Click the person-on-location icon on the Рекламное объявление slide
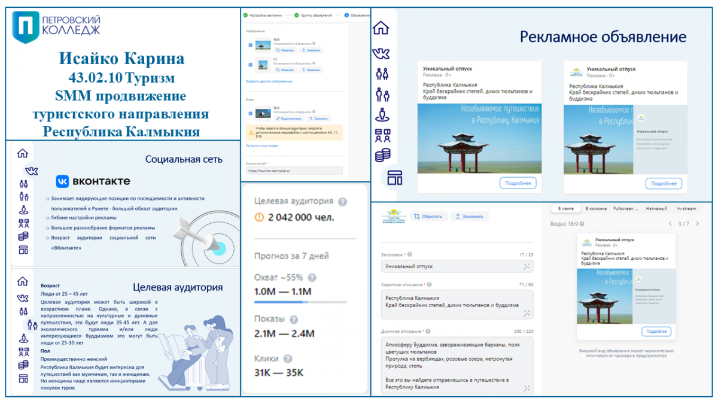The image size is (718, 404). 382,115
